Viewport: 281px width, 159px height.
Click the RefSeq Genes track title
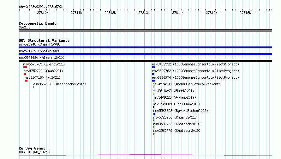coord(32,149)
